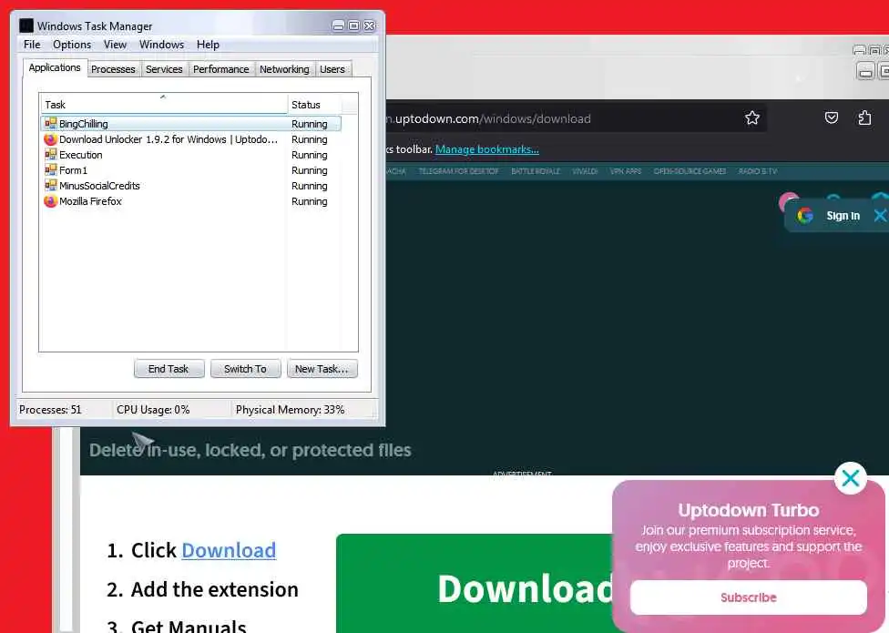This screenshot has width=889, height=633.
Task: Click the New Task... button
Action: click(322, 368)
